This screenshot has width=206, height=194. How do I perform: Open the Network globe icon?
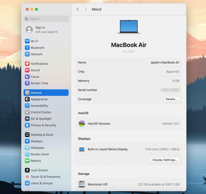pyautogui.click(x=27, y=54)
